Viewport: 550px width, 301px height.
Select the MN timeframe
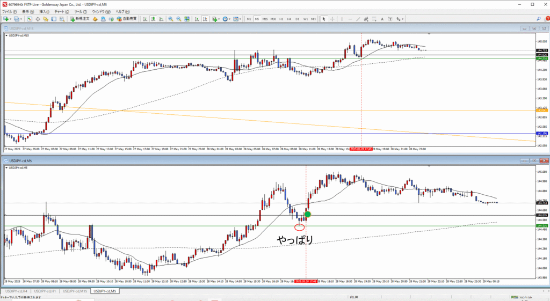(313, 19)
